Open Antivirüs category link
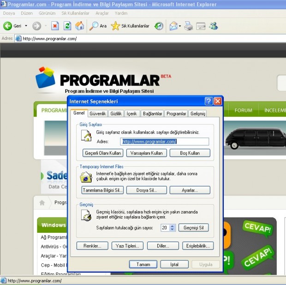The image size is (286, 285). (x=54, y=247)
